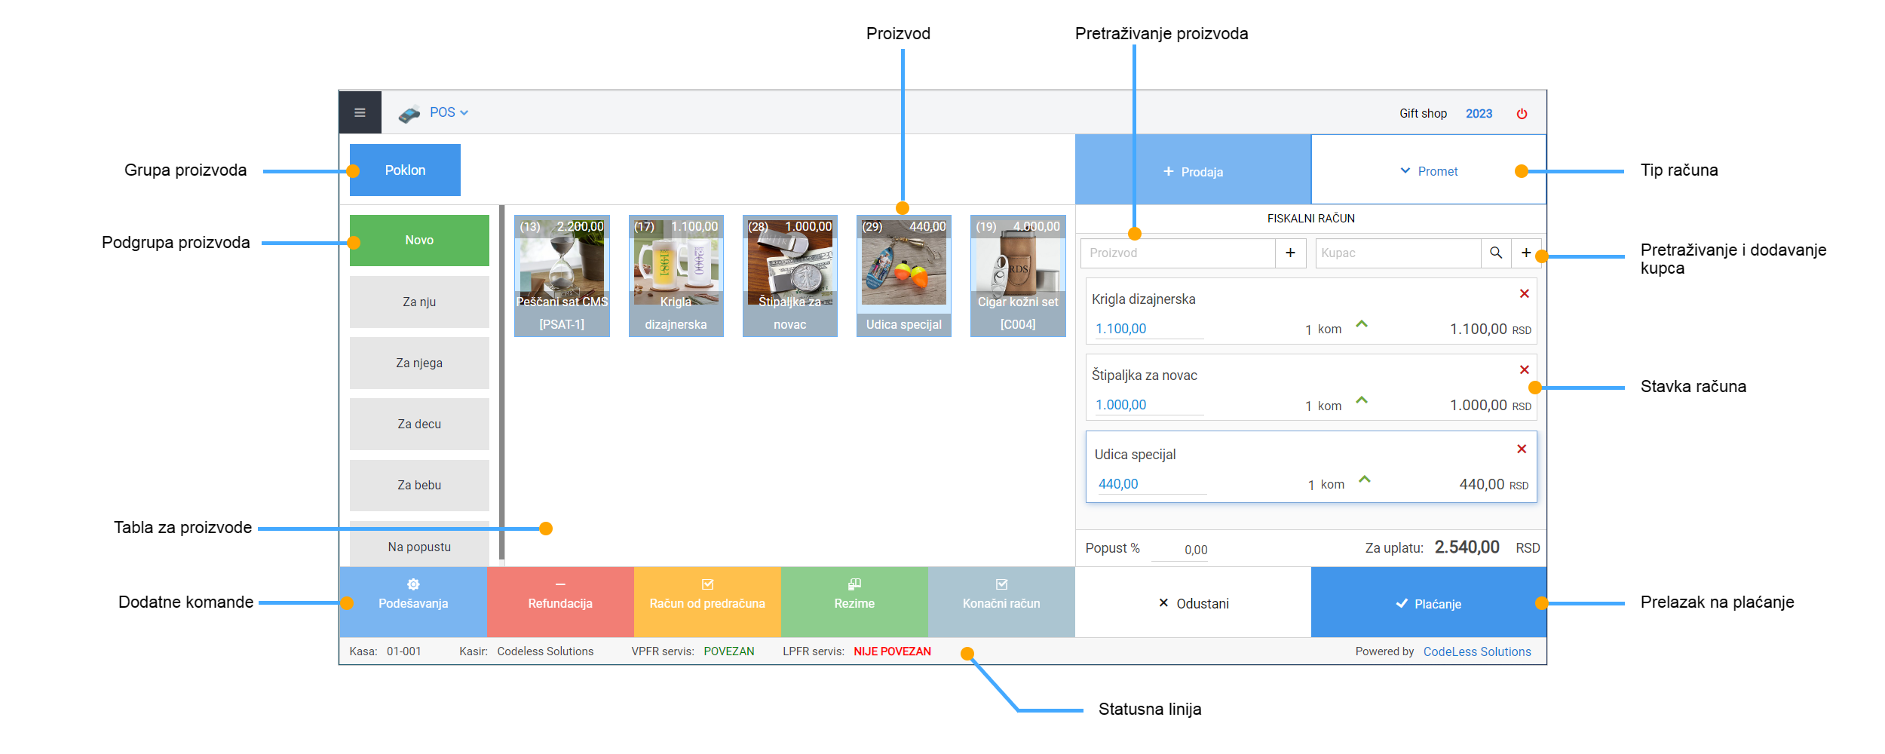Screen dimensions: 1885x754
Task: Expand Krigla dizajnerska item green chevron
Action: pyautogui.click(x=1362, y=324)
